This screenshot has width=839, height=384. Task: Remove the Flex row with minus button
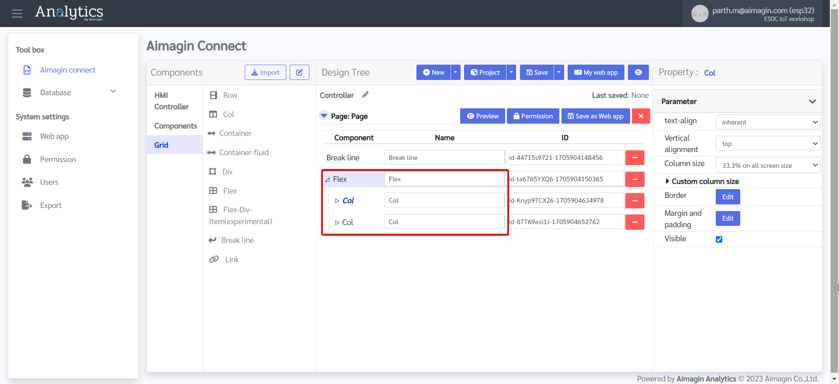[635, 179]
